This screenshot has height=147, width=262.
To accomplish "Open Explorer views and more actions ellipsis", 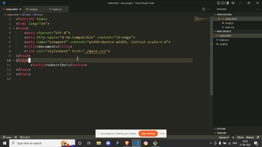I will (257, 9).
